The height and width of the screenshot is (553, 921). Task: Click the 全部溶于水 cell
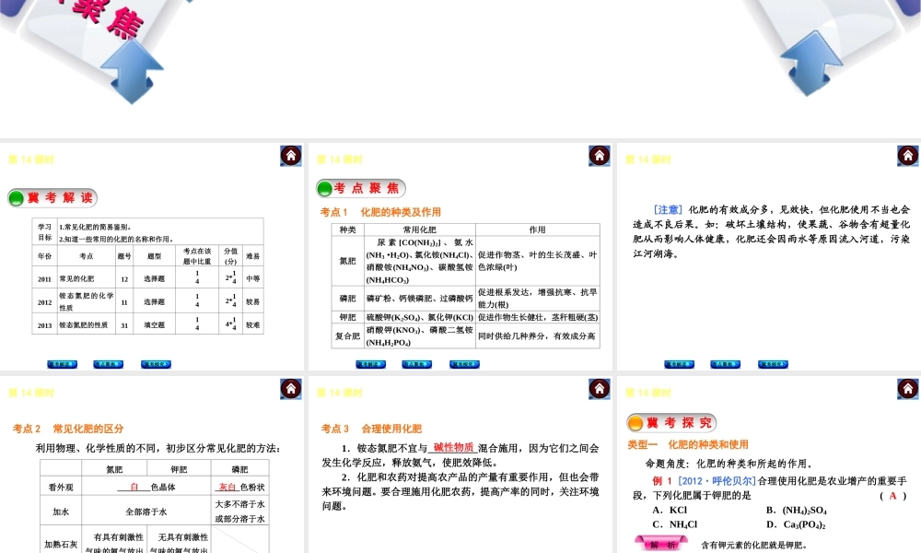pyautogui.click(x=146, y=512)
